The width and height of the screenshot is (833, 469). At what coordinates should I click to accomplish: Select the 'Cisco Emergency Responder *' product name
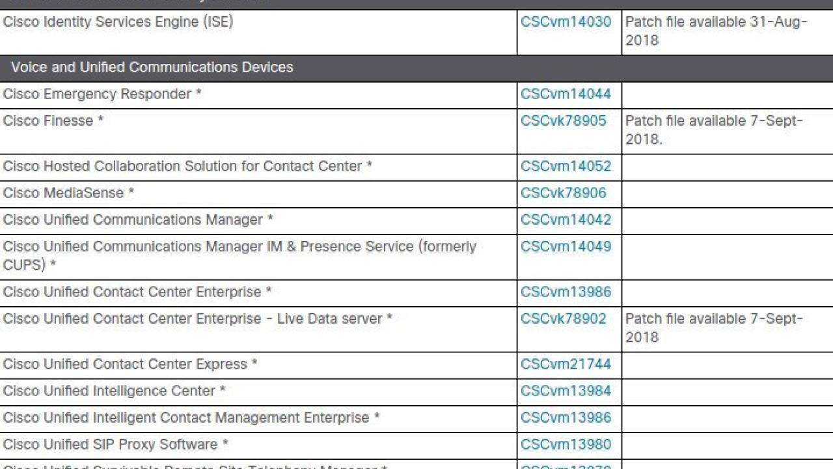(x=102, y=94)
